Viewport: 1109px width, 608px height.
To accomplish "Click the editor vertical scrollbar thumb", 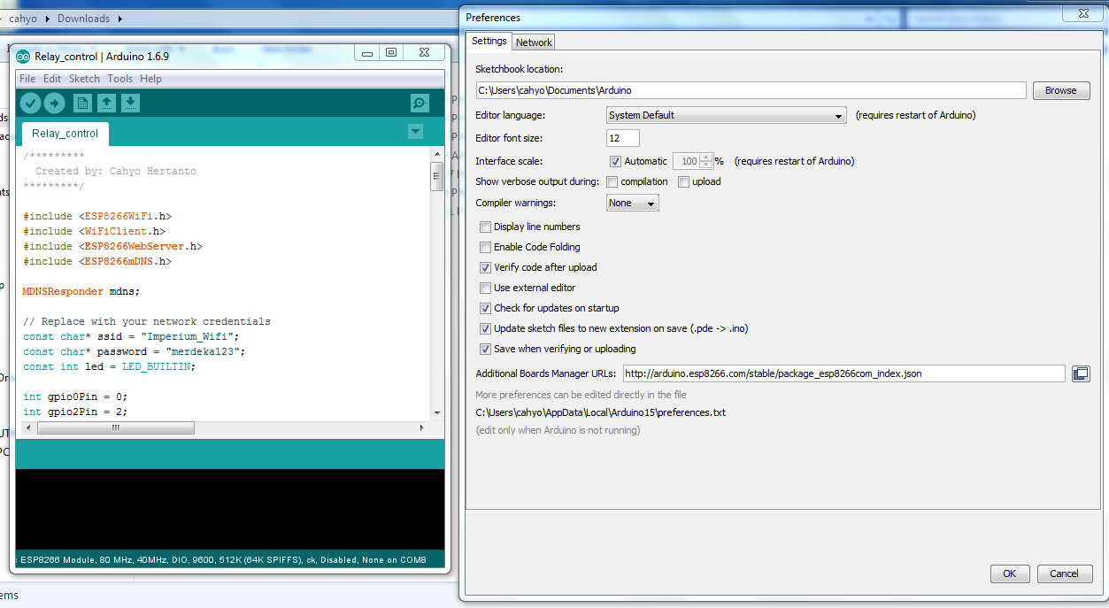I will [x=436, y=176].
